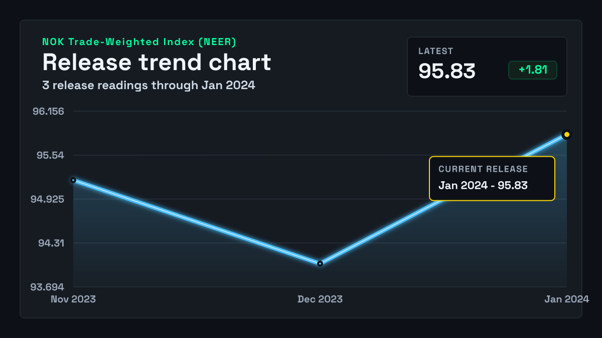Screen dimensions: 602x338
Task: Click the yellow Jan 2024 data point
Action: (x=567, y=134)
